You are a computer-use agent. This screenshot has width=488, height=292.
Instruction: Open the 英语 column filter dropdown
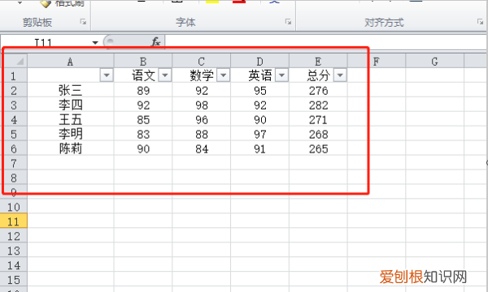[281, 75]
